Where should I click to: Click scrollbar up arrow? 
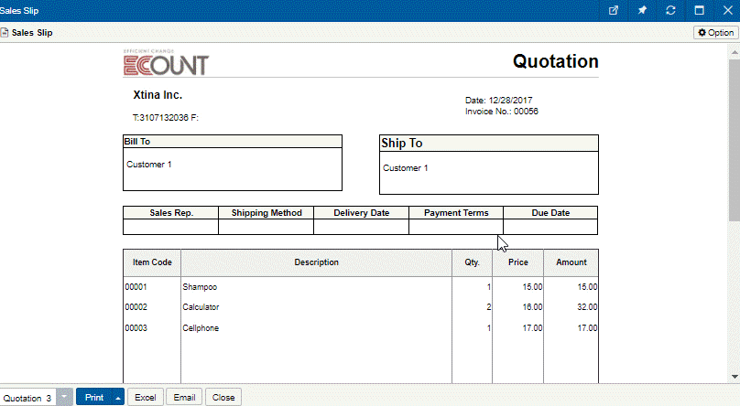point(735,51)
